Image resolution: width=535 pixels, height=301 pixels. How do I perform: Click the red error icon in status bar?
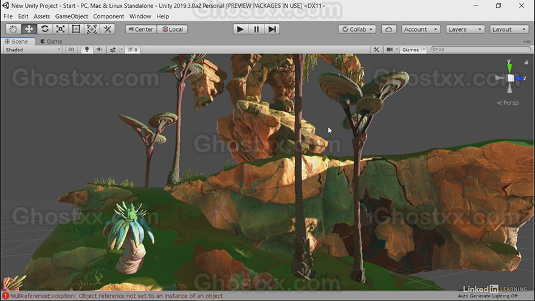pos(5,296)
